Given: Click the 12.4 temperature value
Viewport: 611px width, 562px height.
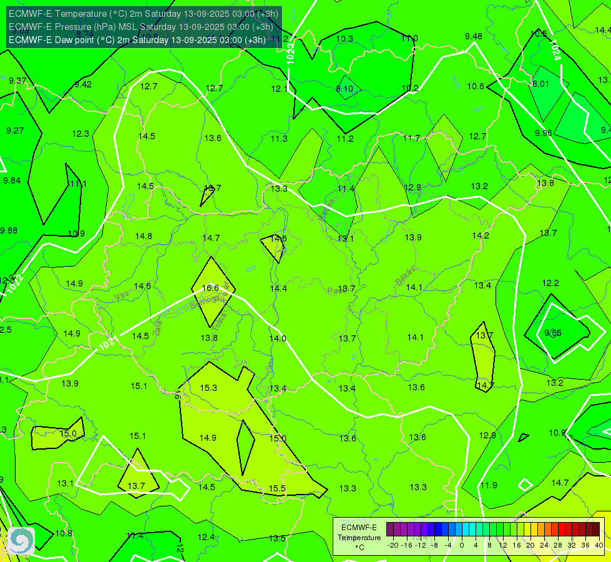Looking at the screenshot, I should pyautogui.click(x=206, y=537).
